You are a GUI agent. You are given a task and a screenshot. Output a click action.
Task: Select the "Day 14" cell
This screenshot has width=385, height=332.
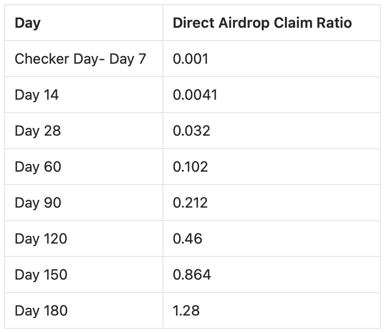click(x=37, y=95)
